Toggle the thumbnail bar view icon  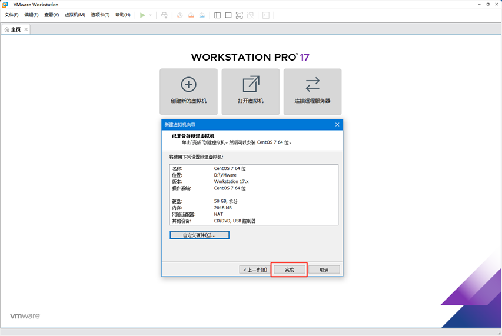tap(228, 15)
